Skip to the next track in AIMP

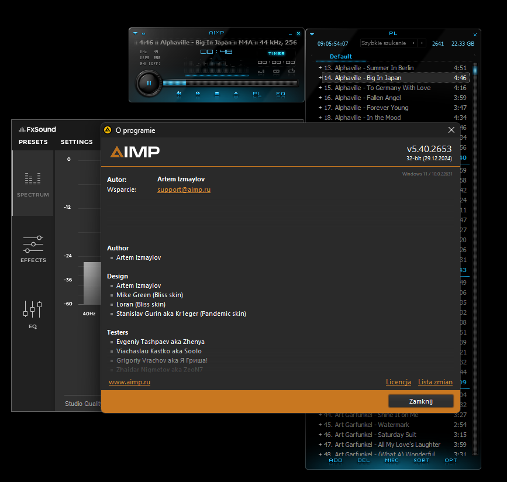pos(198,94)
